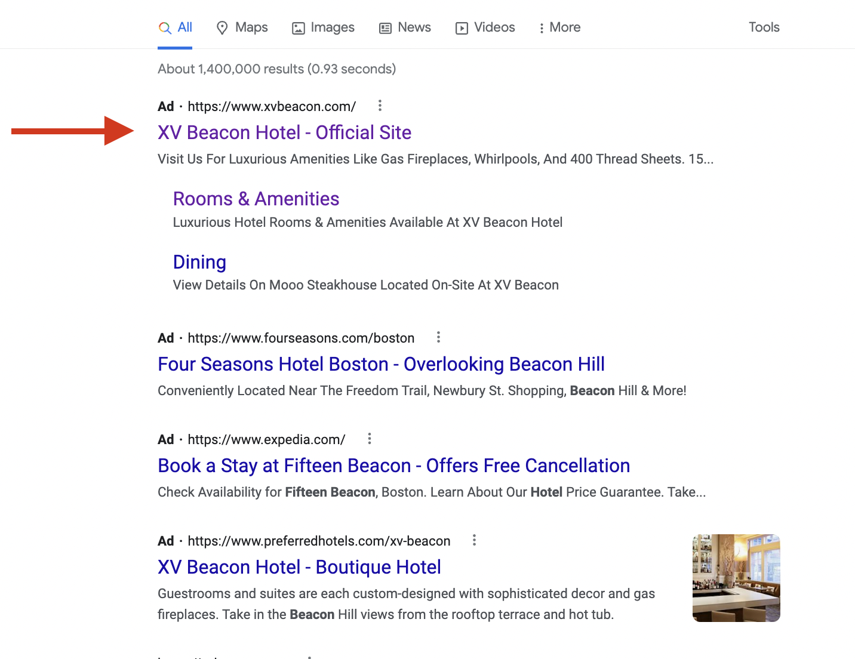Open options menu for xvbeacon.com ad
This screenshot has height=659, width=855.
point(380,106)
